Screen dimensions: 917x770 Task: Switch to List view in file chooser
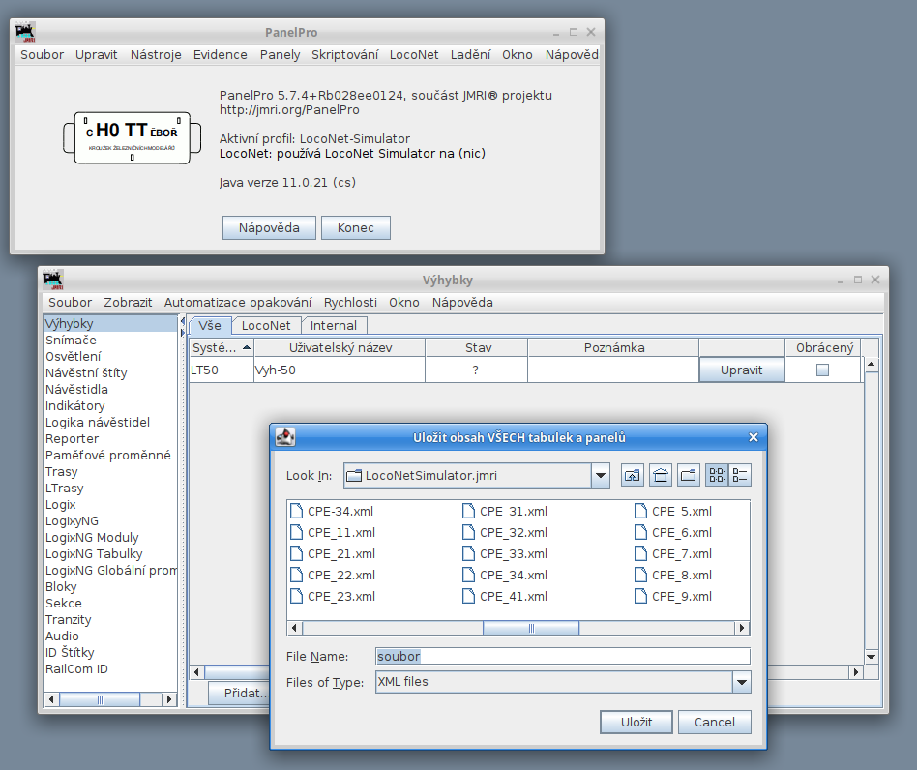click(717, 475)
